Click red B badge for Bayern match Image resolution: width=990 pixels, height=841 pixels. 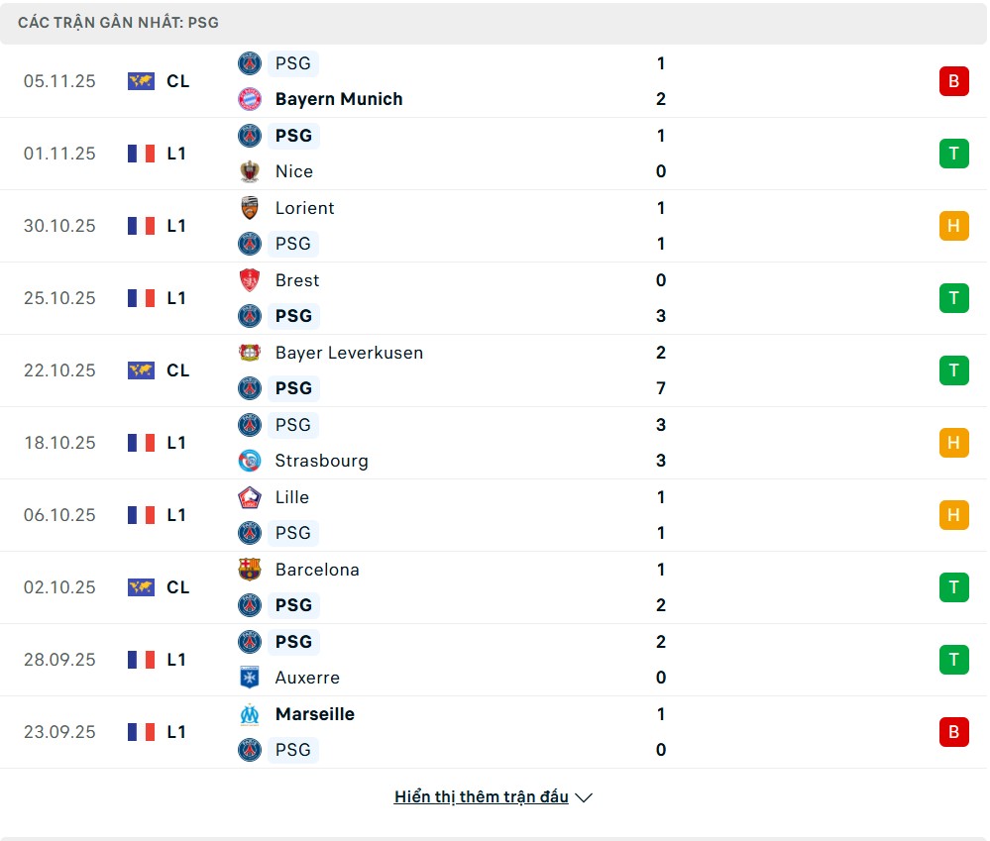tap(953, 81)
